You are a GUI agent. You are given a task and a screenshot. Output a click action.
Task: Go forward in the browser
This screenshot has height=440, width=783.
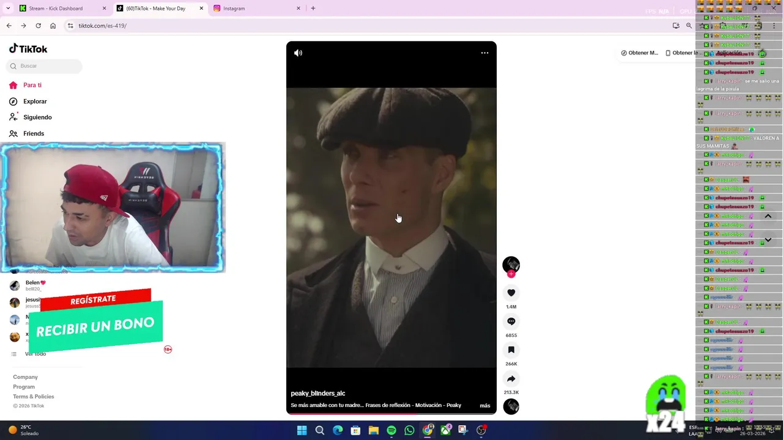pos(23,26)
